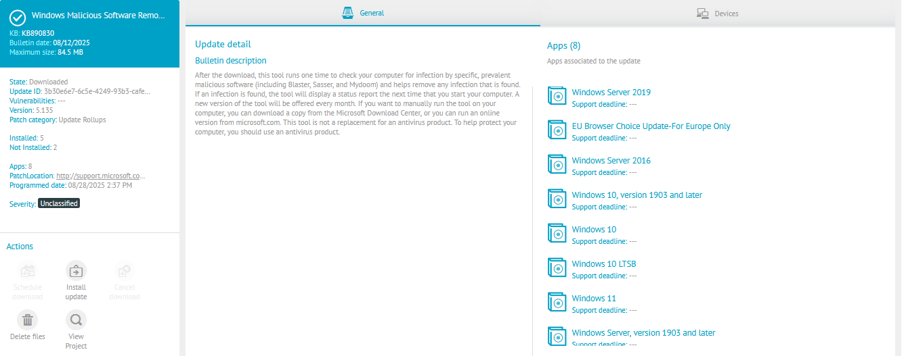Click the Windows Malicious Software Removal title
904x356 pixels.
click(x=99, y=14)
